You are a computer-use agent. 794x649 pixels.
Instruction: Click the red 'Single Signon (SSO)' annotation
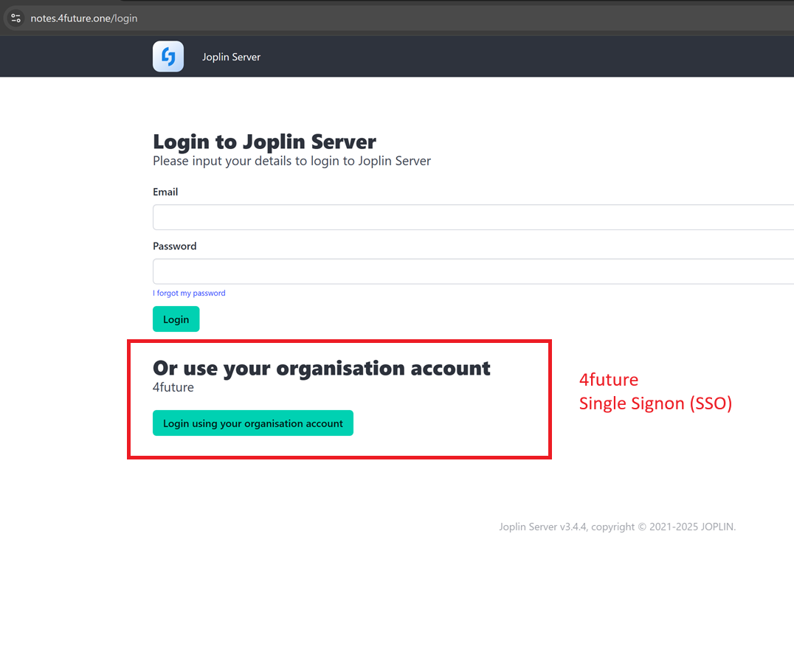tap(655, 403)
